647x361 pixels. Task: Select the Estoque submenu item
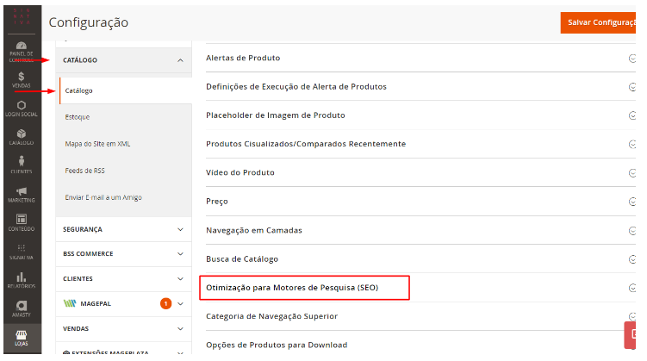coord(78,116)
